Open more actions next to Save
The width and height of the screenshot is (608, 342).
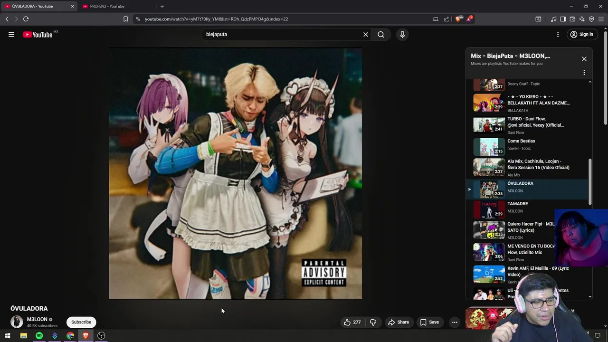[455, 322]
